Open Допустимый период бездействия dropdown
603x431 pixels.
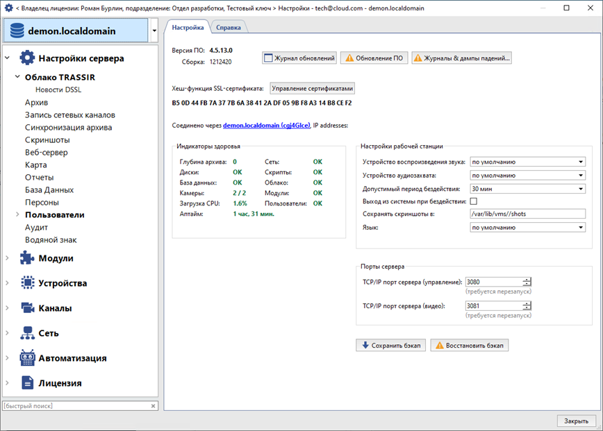(527, 188)
